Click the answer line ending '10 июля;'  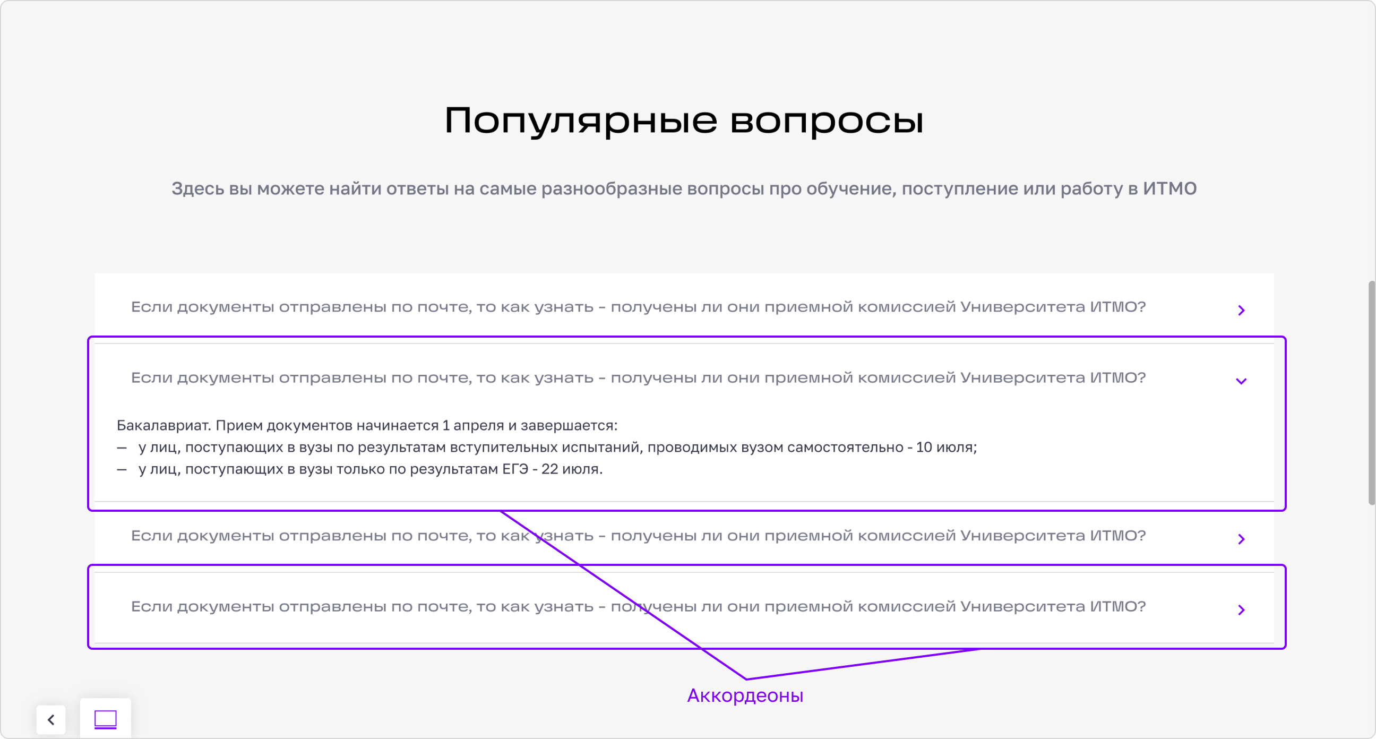(547, 447)
